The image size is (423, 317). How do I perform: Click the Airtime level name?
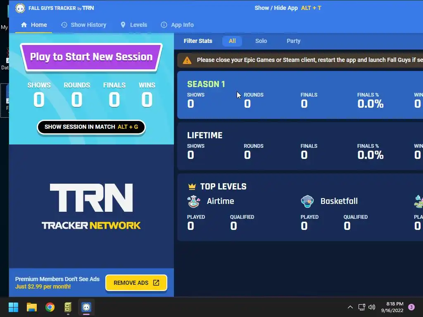coord(221,201)
